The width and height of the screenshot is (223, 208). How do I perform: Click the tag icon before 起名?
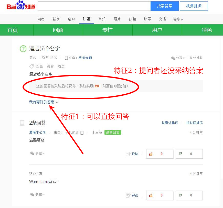[x=31, y=66]
